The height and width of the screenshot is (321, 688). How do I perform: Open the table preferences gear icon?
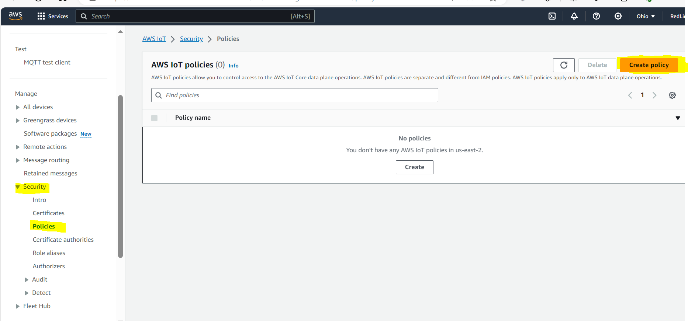click(x=672, y=95)
